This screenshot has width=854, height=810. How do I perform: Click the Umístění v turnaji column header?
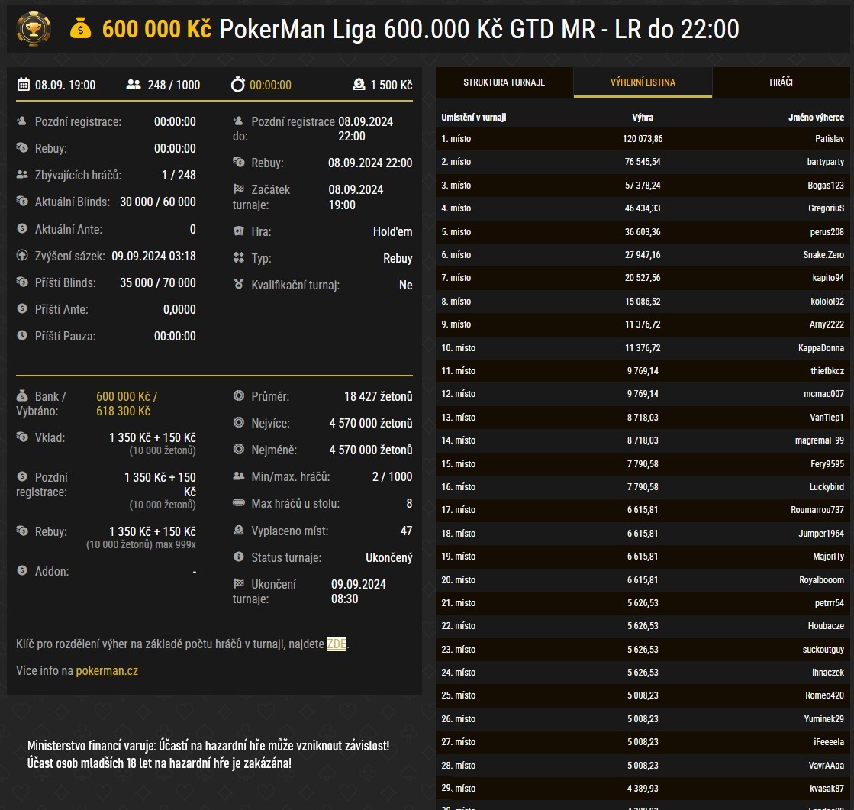tap(474, 117)
